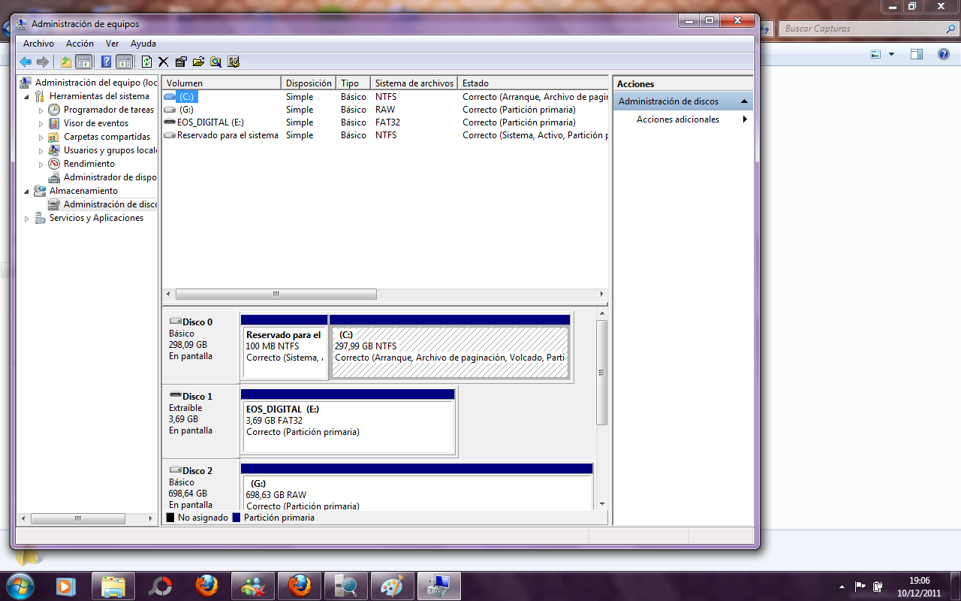Select EOS_DIGITAL (E:) in the volume list

point(209,122)
